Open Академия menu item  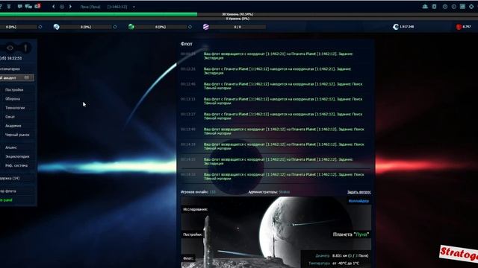tap(13, 126)
